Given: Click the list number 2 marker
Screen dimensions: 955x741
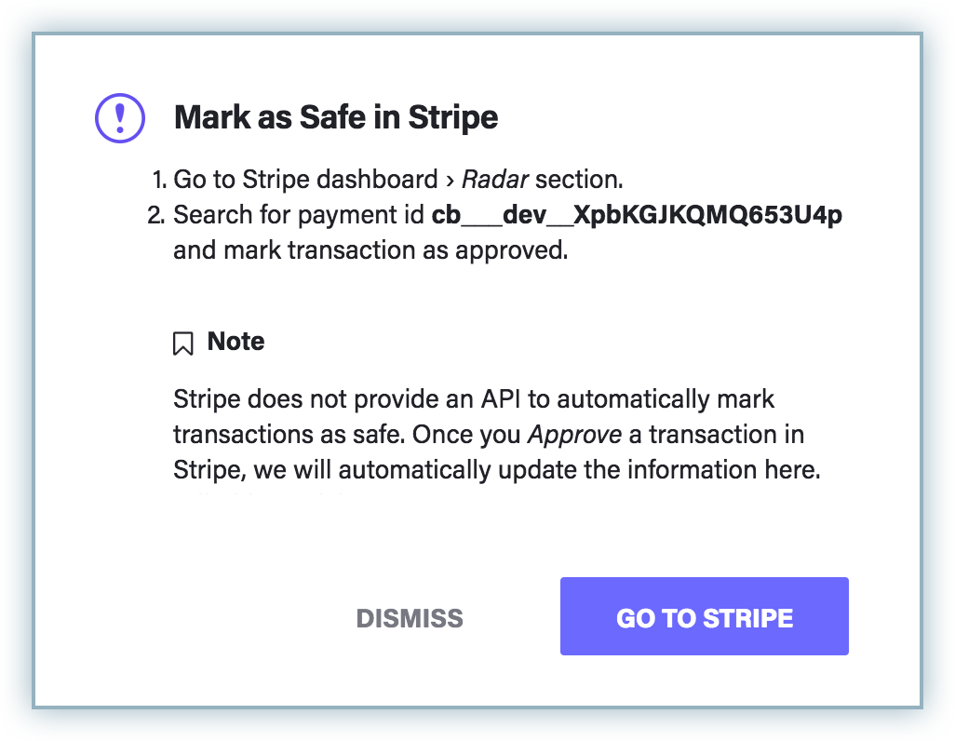Looking at the screenshot, I should click(x=155, y=216).
